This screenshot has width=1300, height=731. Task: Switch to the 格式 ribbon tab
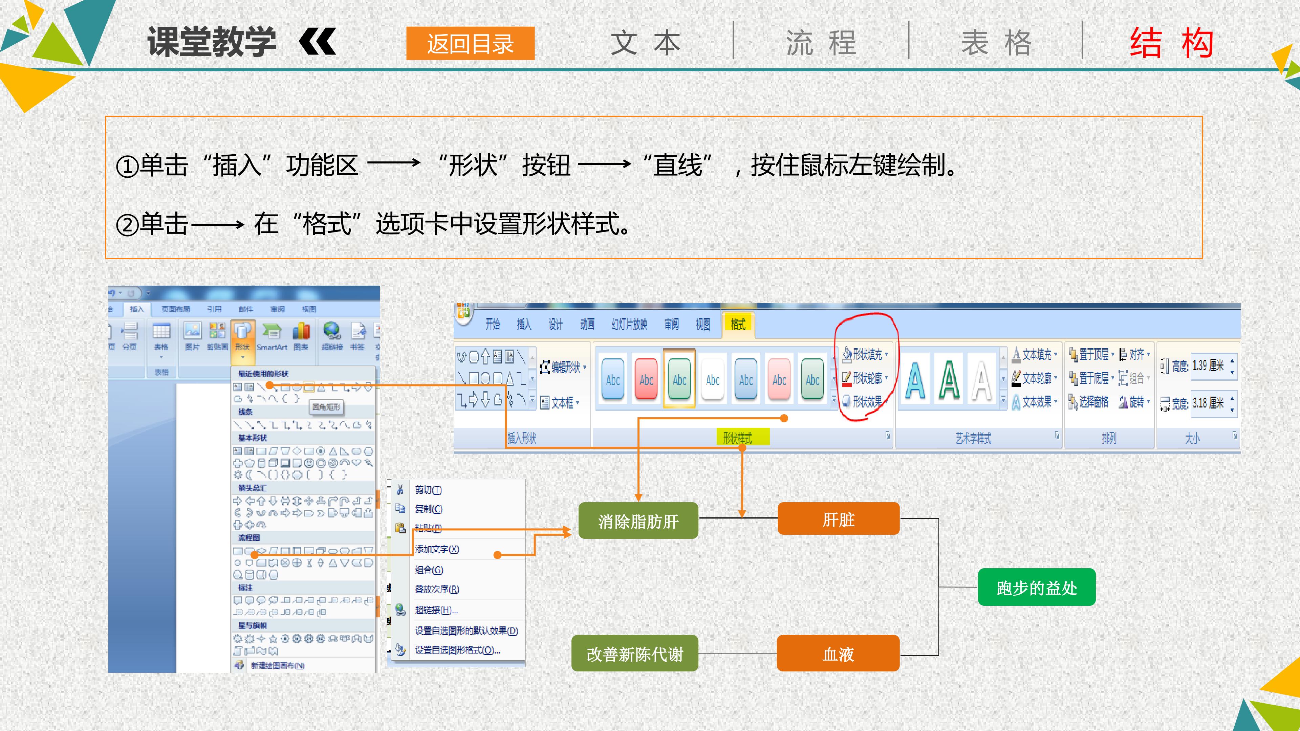(x=738, y=324)
